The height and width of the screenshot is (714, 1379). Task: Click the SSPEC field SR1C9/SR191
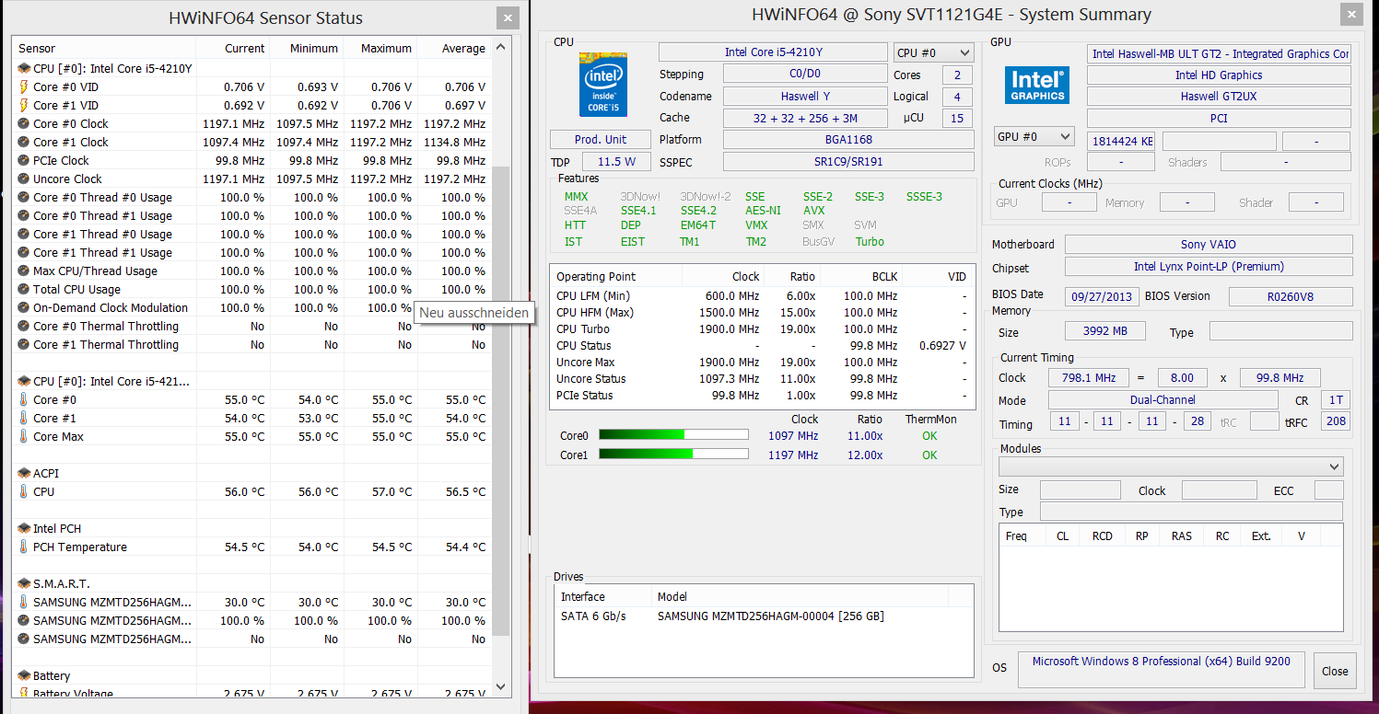click(x=848, y=161)
